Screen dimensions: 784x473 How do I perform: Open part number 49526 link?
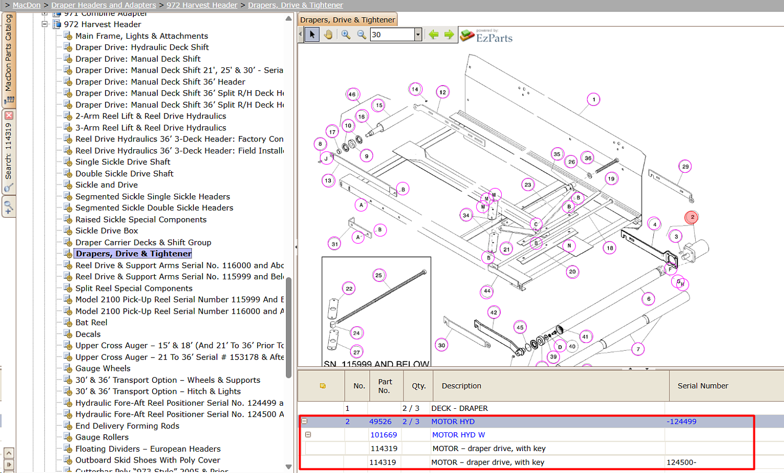click(380, 421)
